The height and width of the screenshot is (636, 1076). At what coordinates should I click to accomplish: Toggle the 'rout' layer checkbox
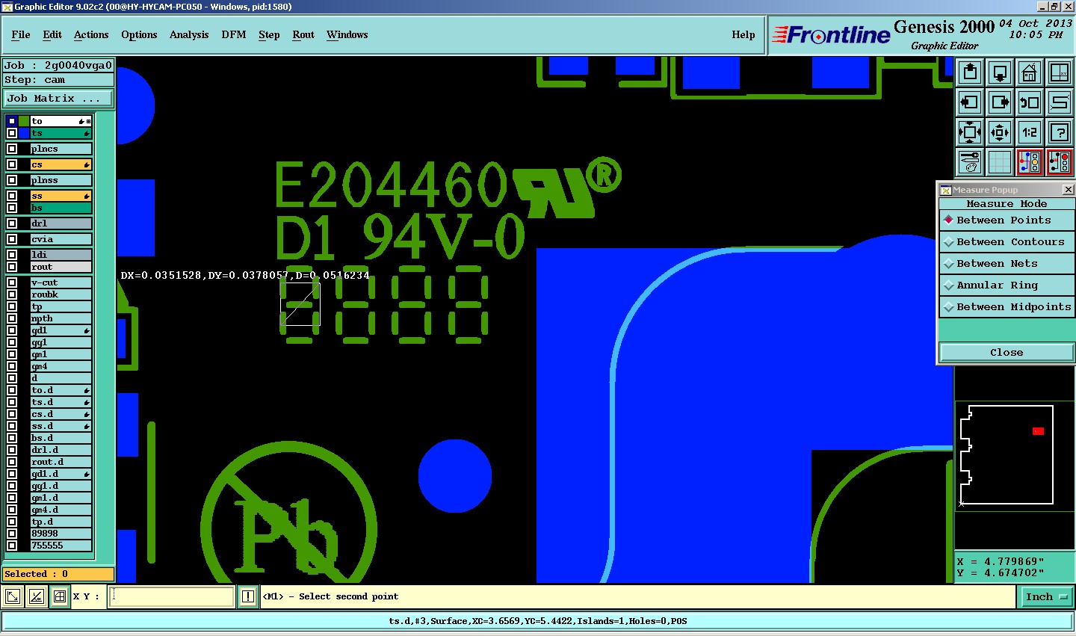(12, 267)
